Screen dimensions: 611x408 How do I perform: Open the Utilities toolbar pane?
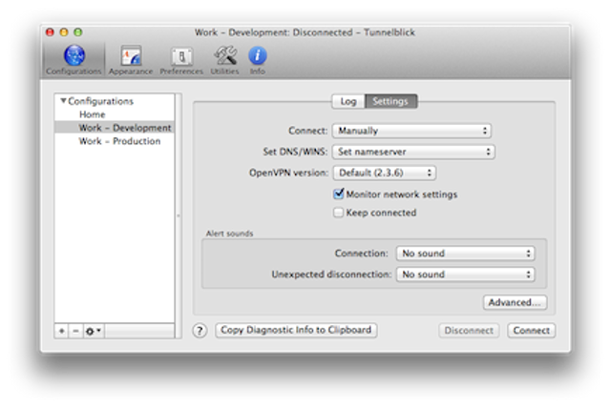coord(225,61)
